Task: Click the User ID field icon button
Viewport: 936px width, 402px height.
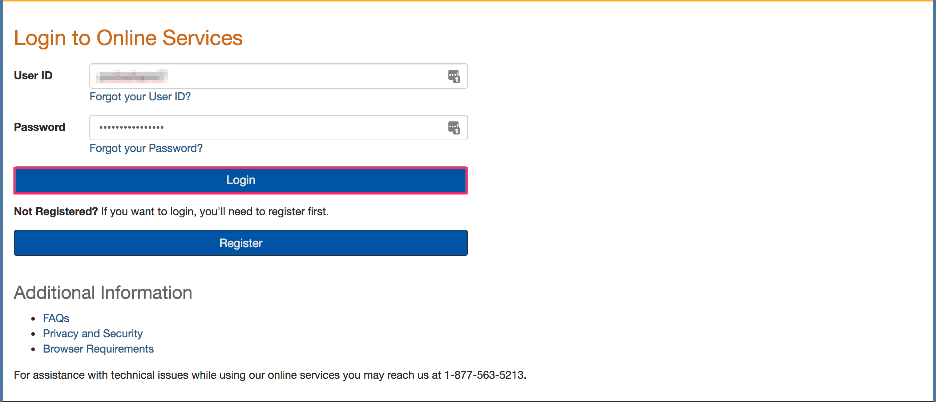Action: (454, 75)
